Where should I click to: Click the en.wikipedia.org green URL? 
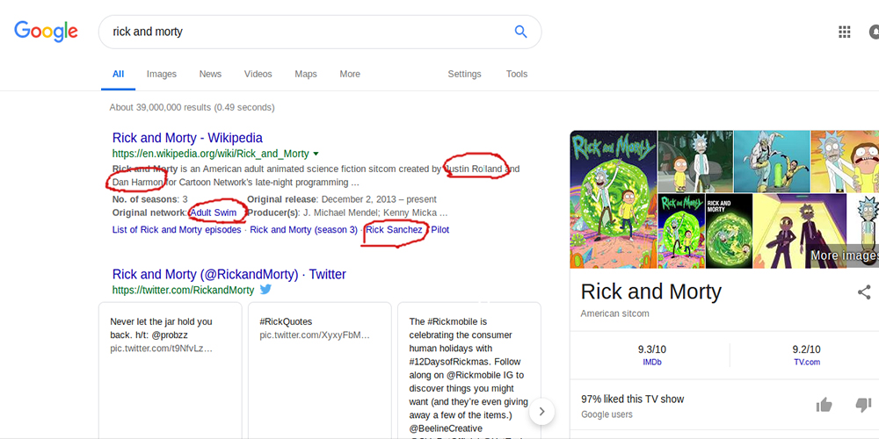[x=210, y=154]
